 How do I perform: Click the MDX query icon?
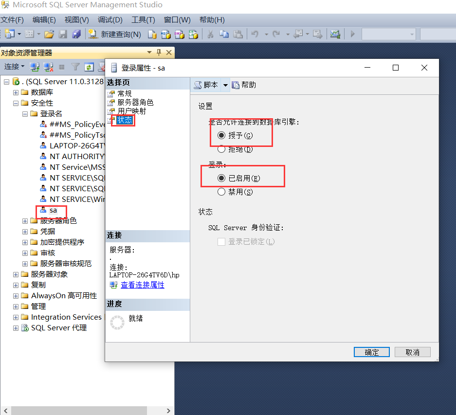coord(166,35)
